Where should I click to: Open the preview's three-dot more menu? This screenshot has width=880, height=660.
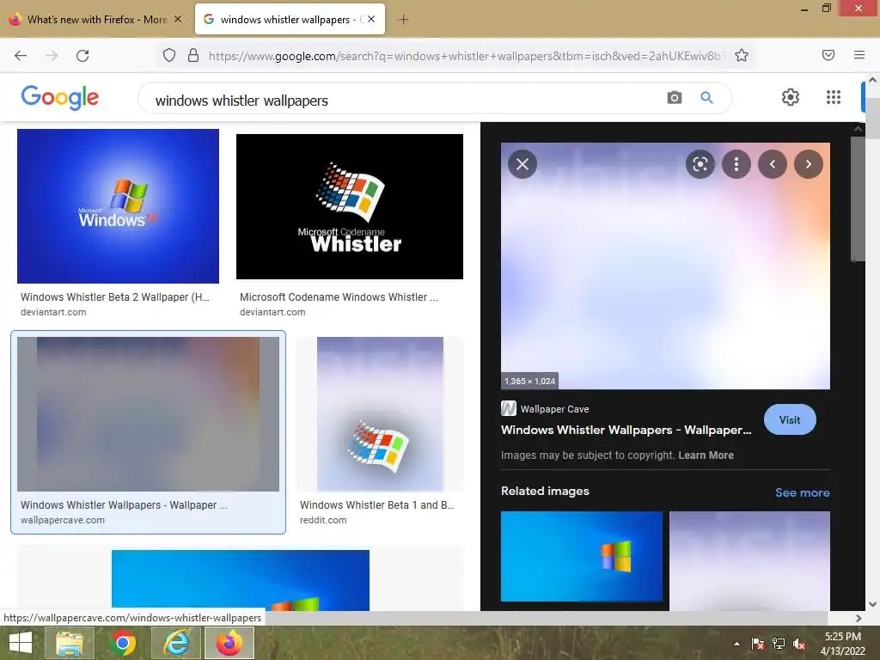point(736,164)
